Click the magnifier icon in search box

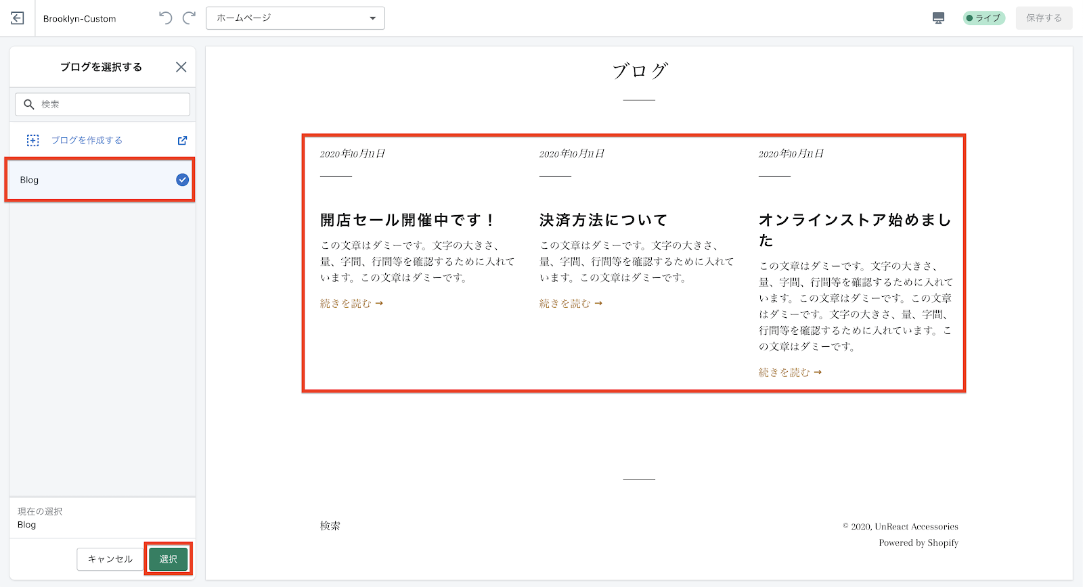[x=29, y=104]
